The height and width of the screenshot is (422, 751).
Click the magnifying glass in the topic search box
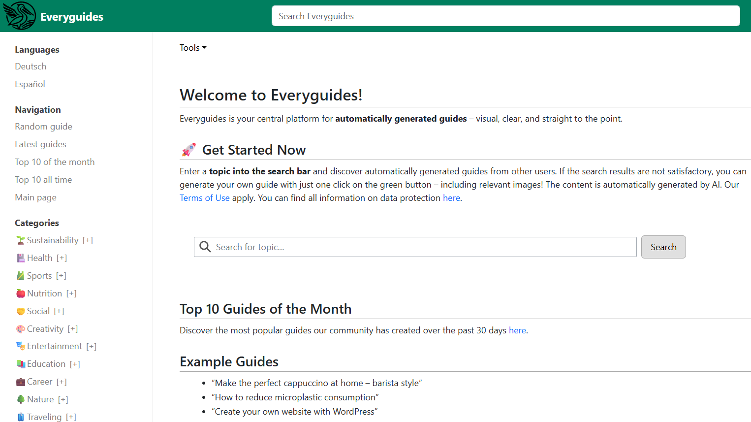[x=205, y=247]
